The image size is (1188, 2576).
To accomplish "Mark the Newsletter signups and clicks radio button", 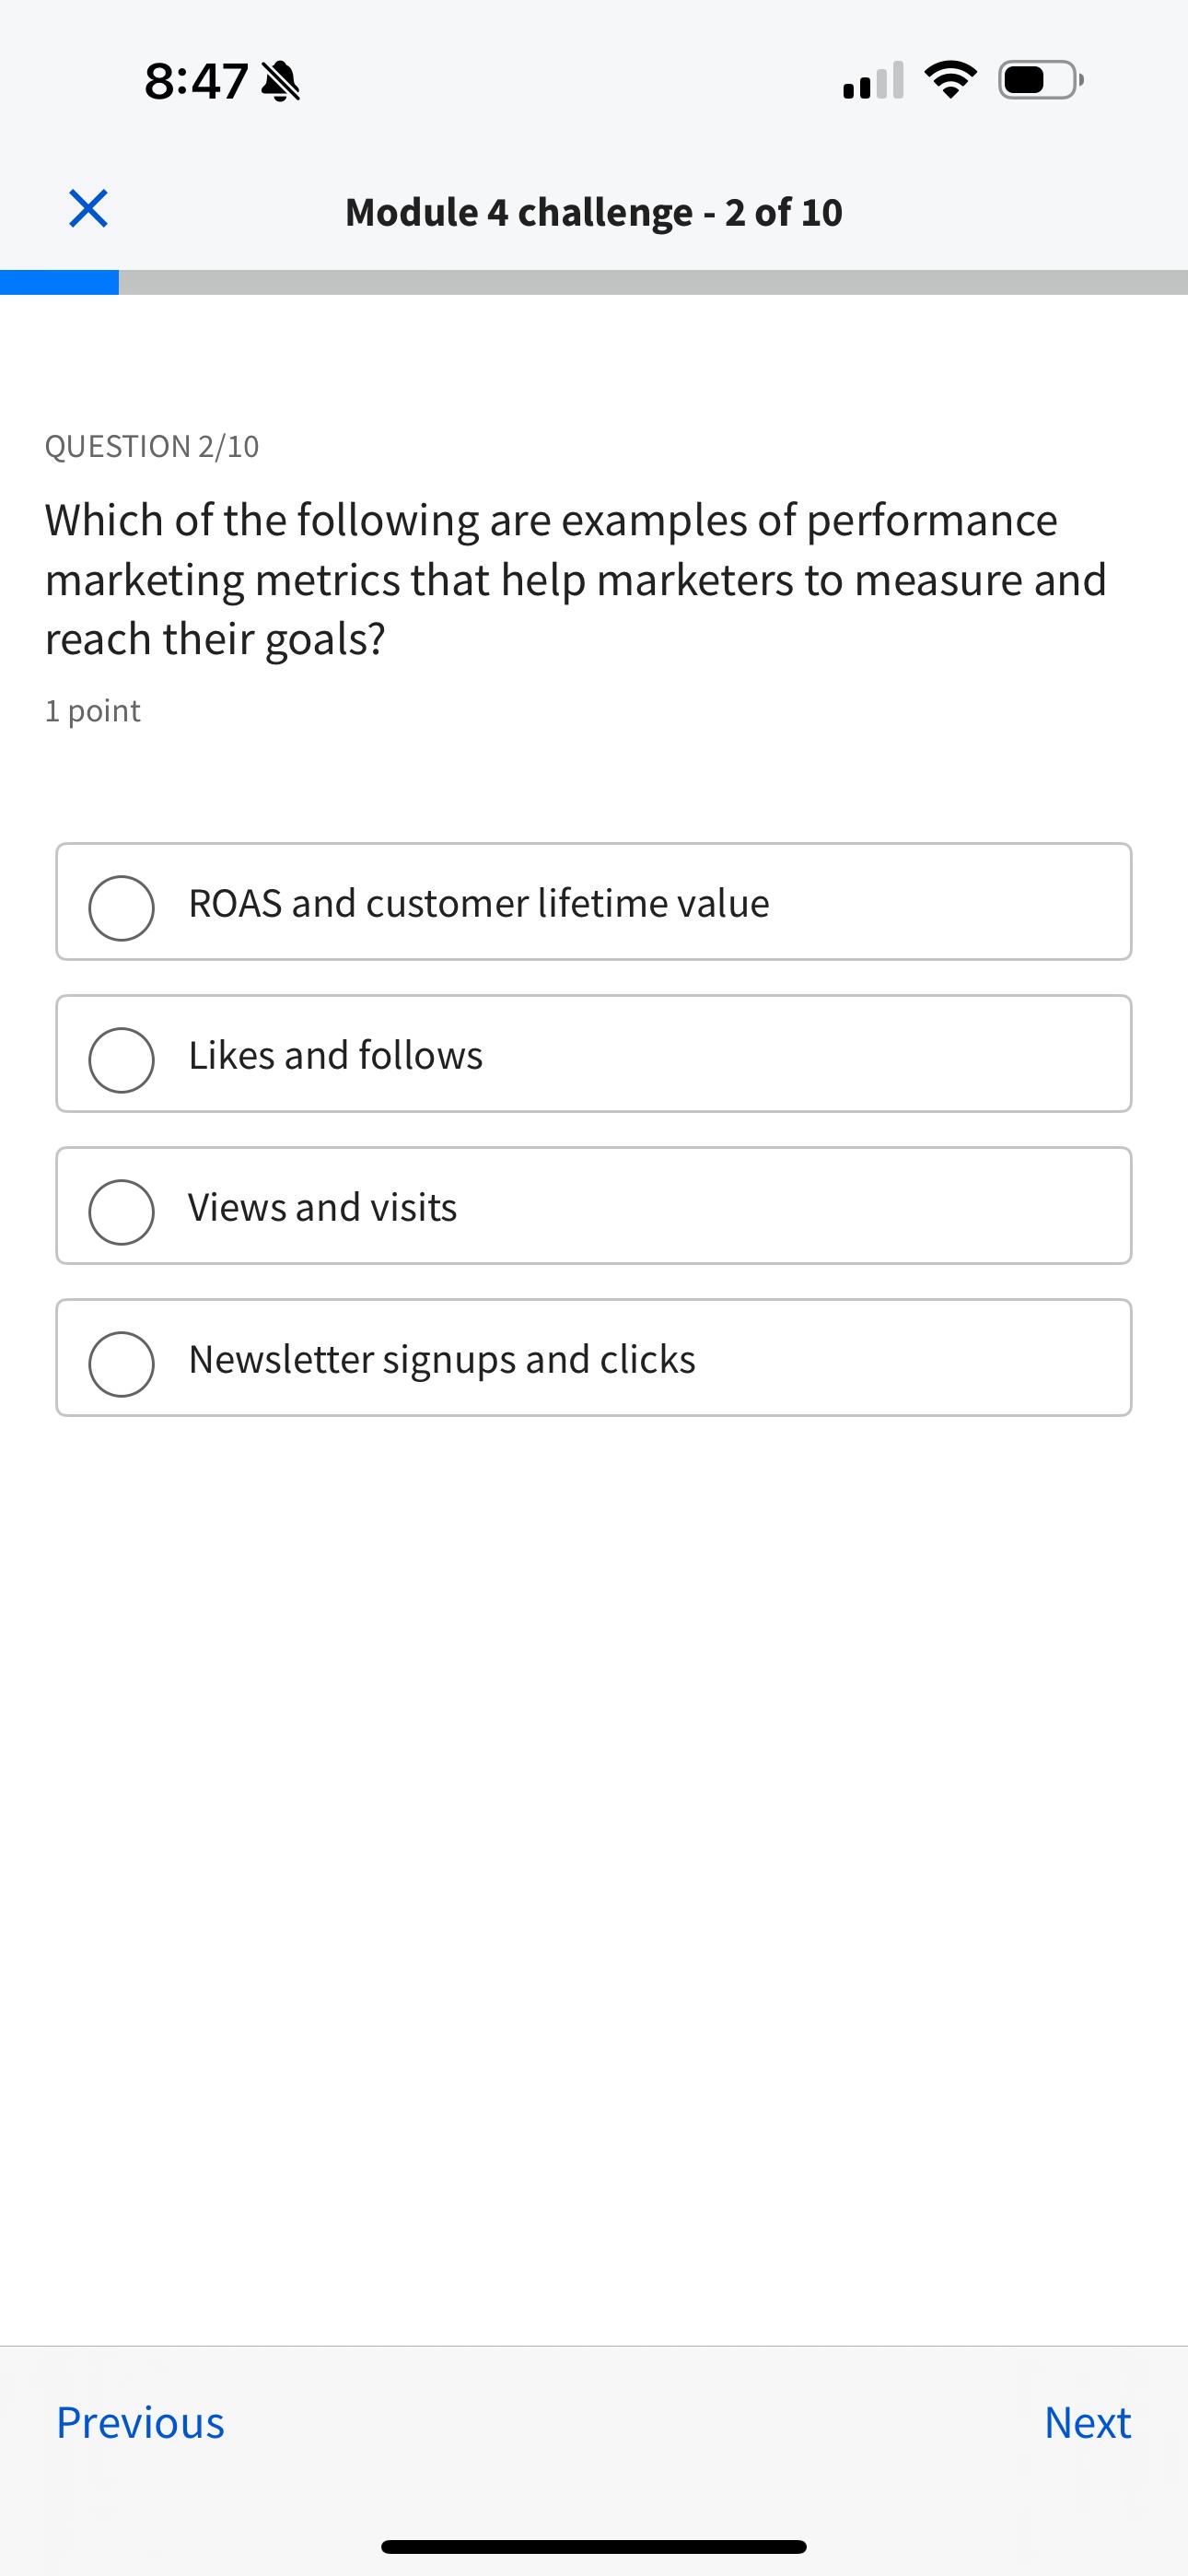I will (x=121, y=1364).
